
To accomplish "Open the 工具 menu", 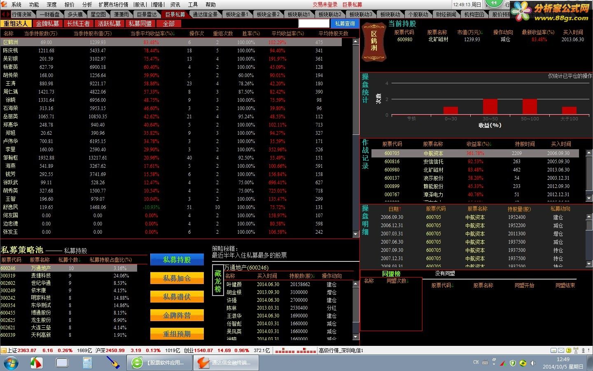I will (x=193, y=5).
